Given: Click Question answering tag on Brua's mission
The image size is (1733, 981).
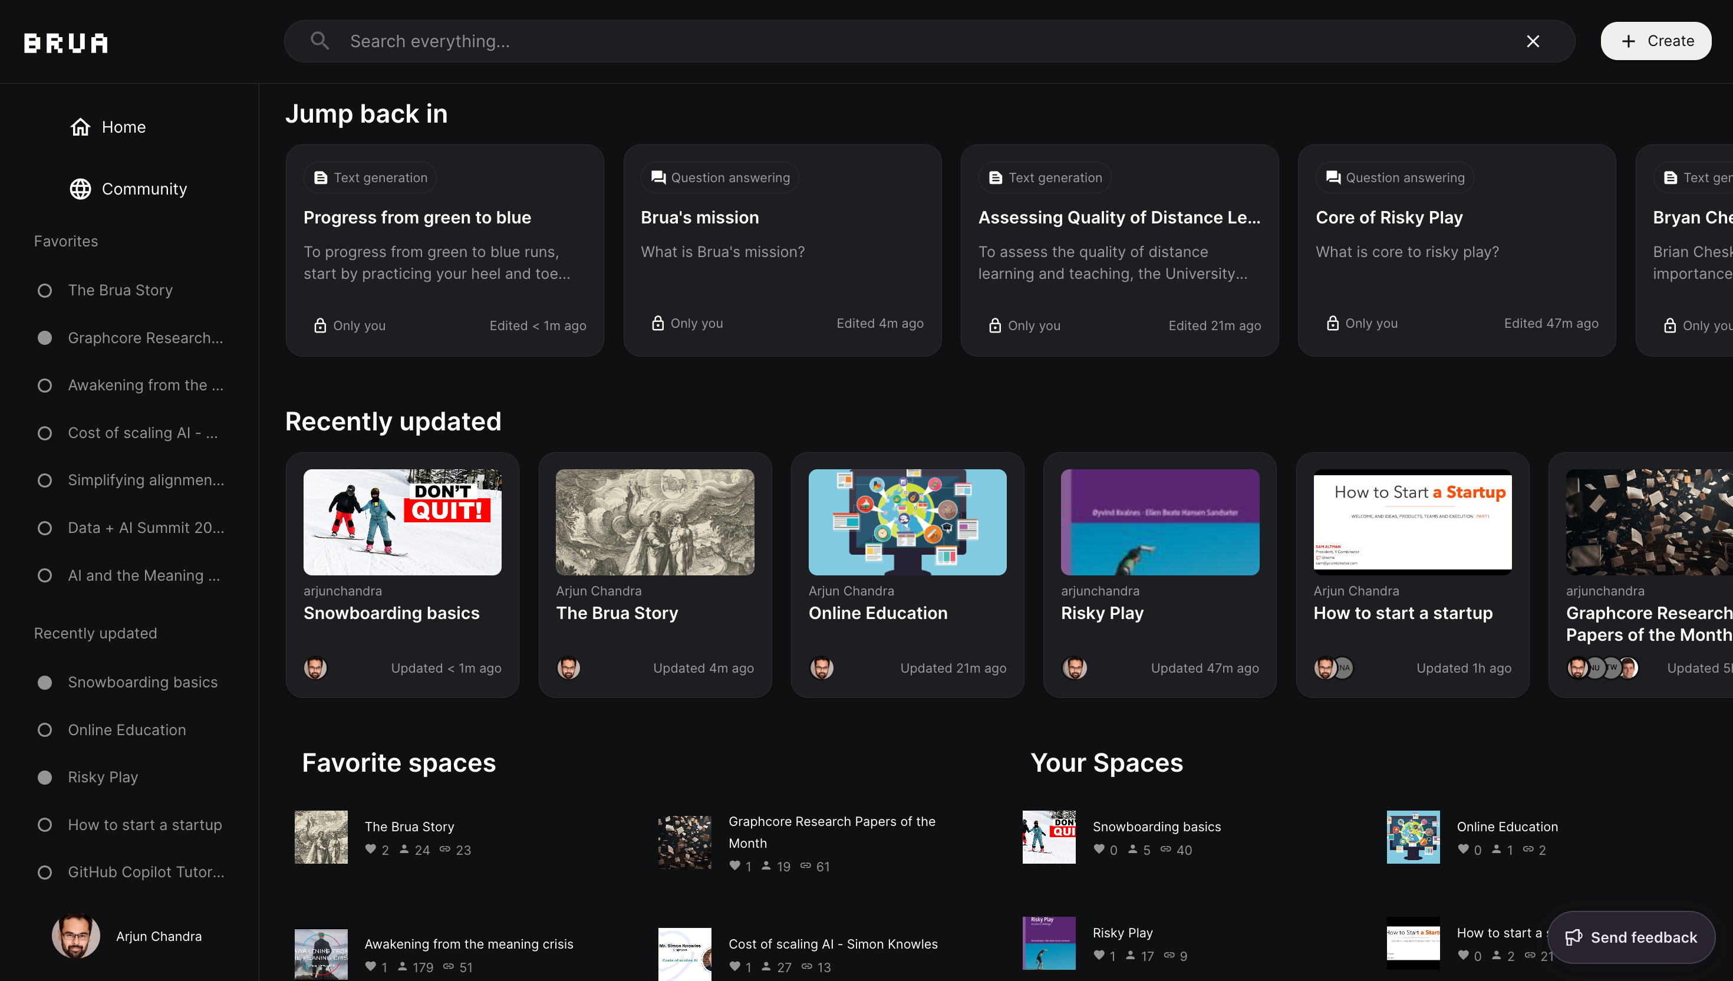Looking at the screenshot, I should [x=720, y=177].
